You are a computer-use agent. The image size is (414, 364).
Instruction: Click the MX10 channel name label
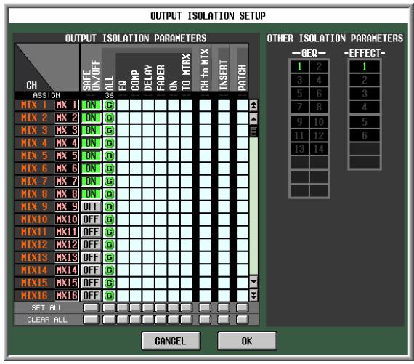(x=67, y=219)
